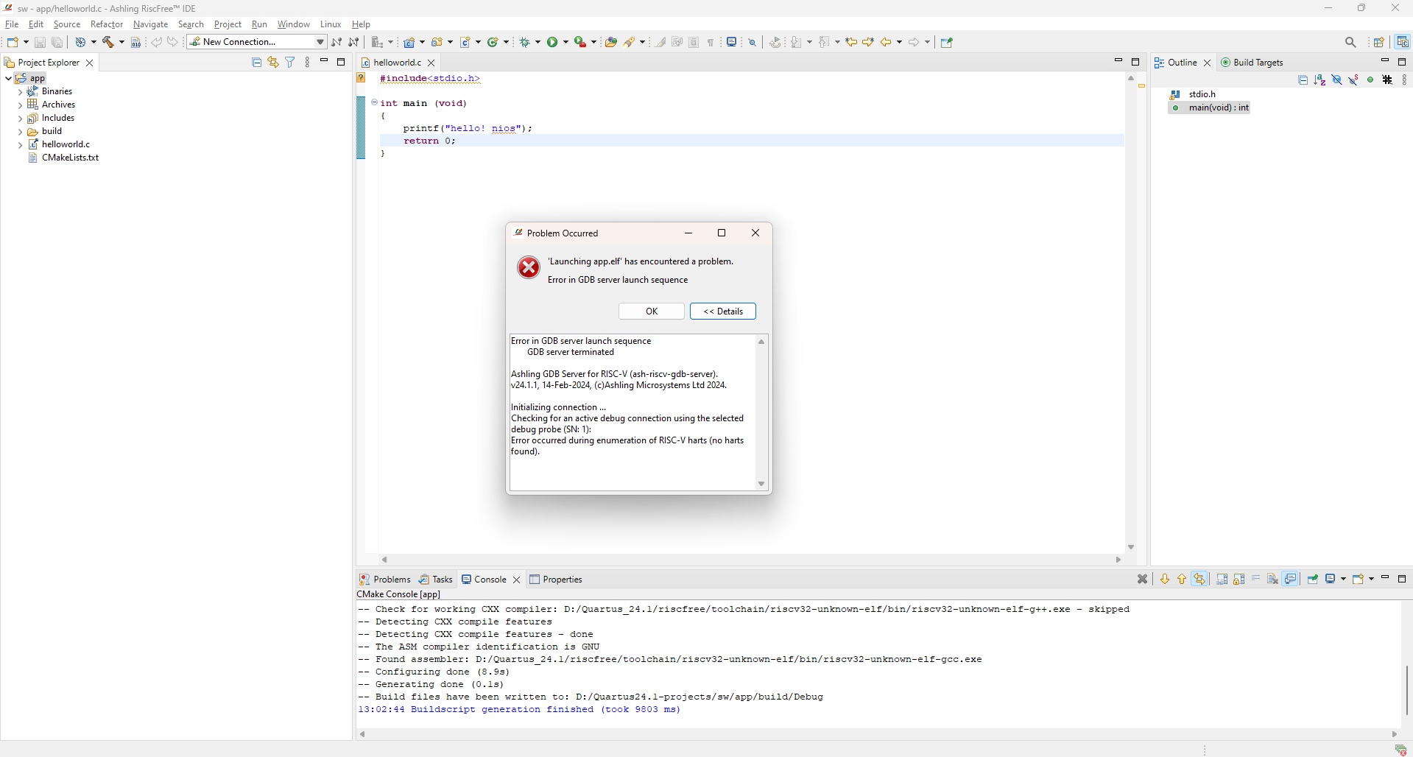The height and width of the screenshot is (757, 1413).
Task: Open the Run menu
Action: [259, 24]
